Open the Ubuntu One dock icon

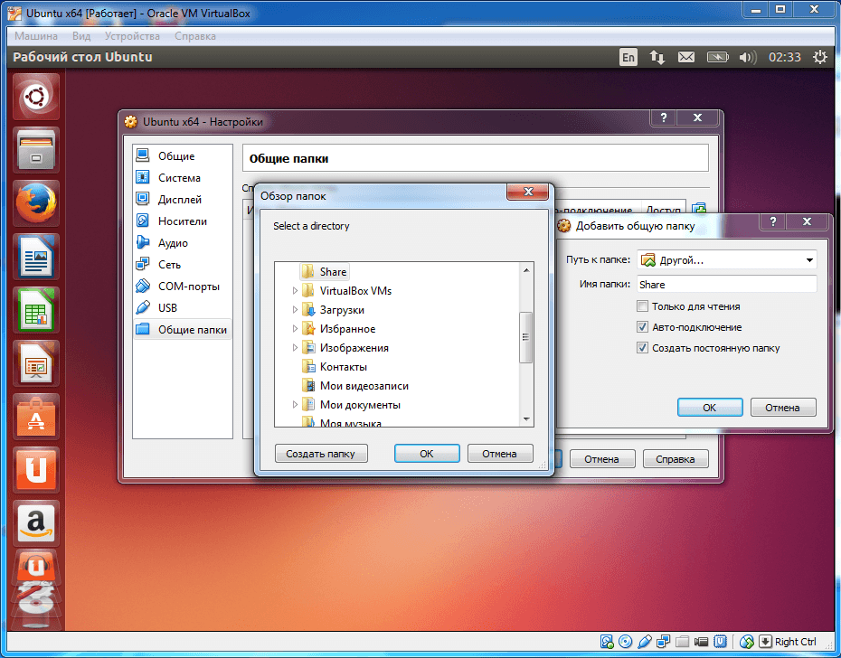click(x=36, y=470)
